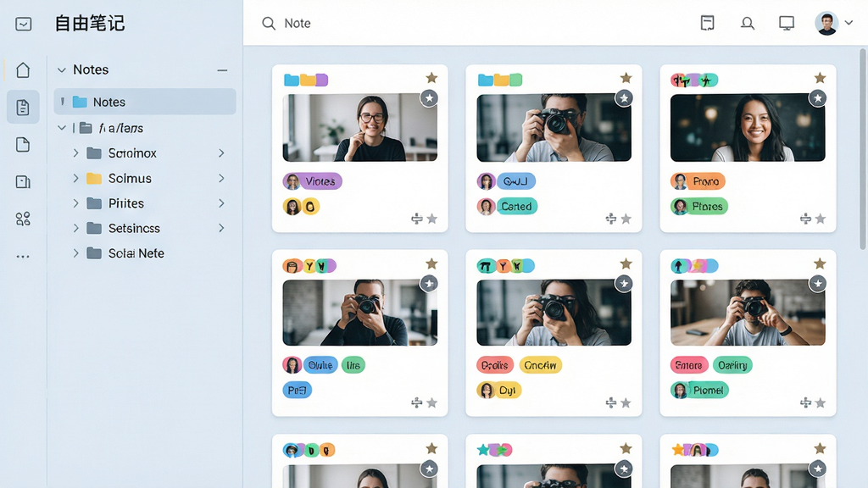Select the highlighted Notes folder
This screenshot has height=488, width=868.
coord(145,102)
